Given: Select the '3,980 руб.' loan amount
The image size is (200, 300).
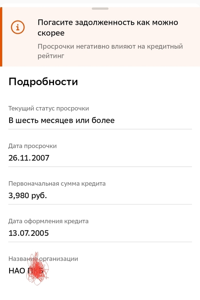Looking at the screenshot, I should [28, 196].
